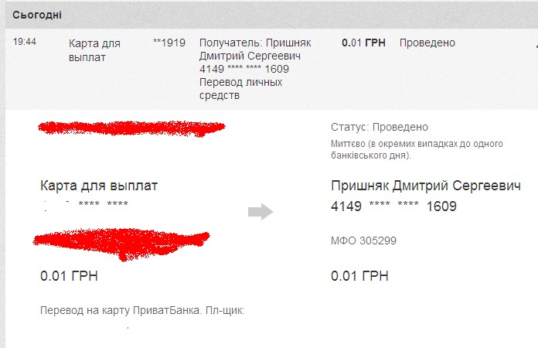Image resolution: width=538 pixels, height=348 pixels.
Task: Click "Проведено" status in the transaction row
Action: pos(427,43)
